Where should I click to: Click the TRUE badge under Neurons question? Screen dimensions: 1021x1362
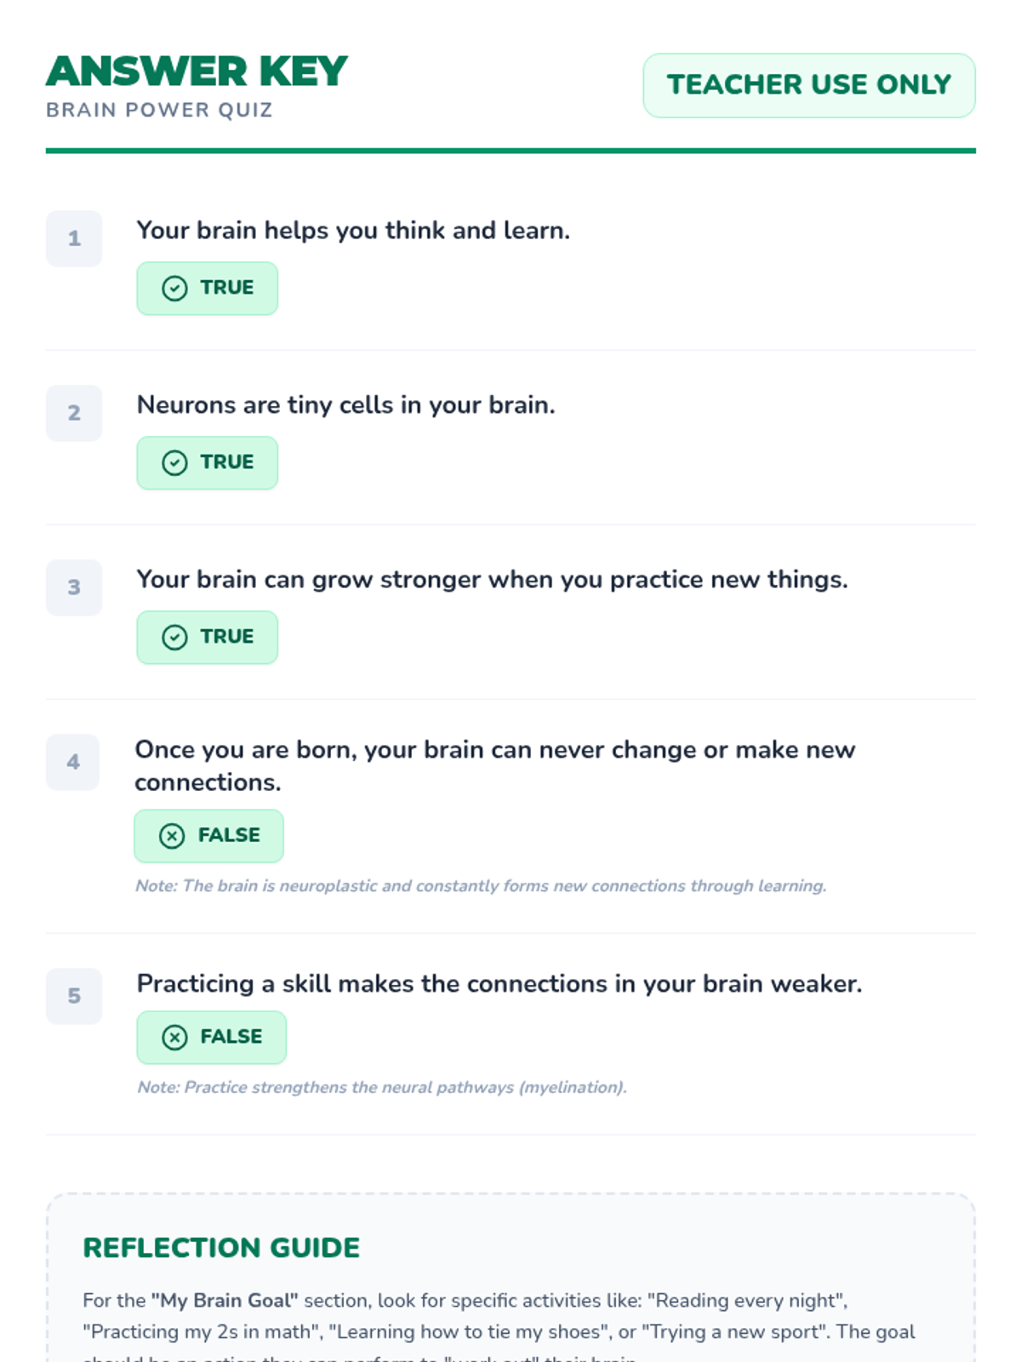(208, 463)
